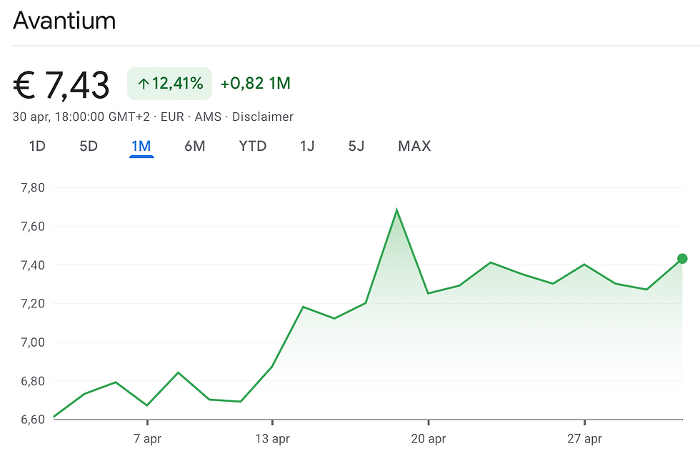Click the 7,20 y-axis label
The image size is (700, 454).
click(x=33, y=304)
